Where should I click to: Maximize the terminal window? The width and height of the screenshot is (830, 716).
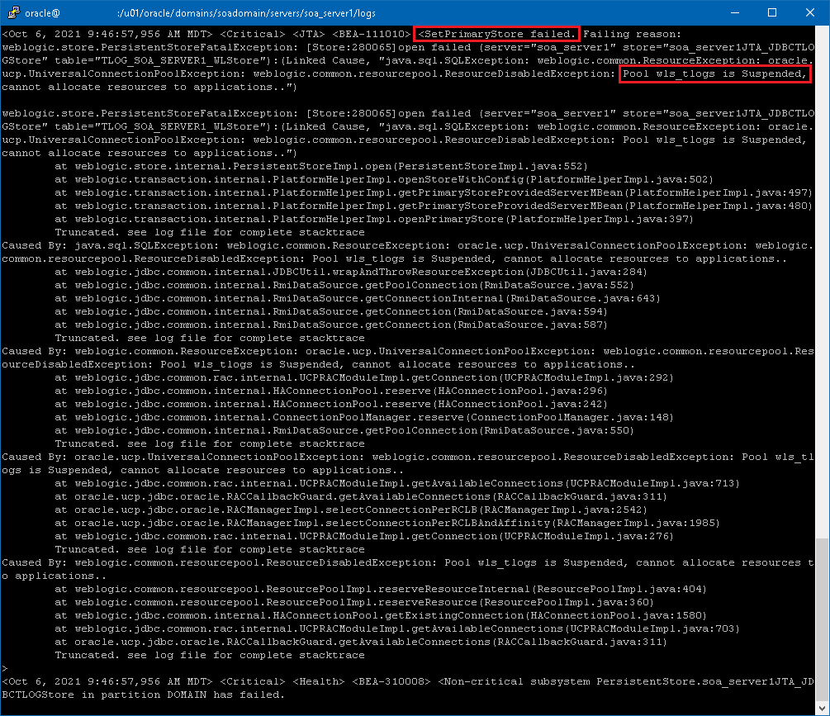click(772, 12)
